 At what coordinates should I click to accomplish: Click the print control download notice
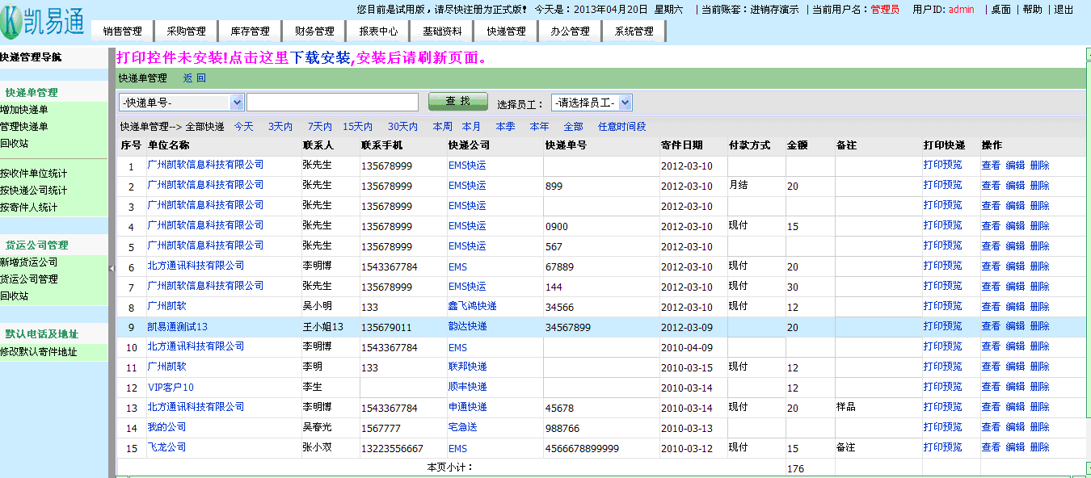point(301,57)
